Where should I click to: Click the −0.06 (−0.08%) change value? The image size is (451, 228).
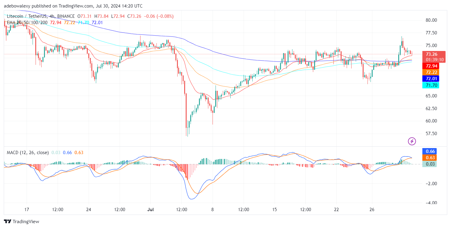pos(159,16)
